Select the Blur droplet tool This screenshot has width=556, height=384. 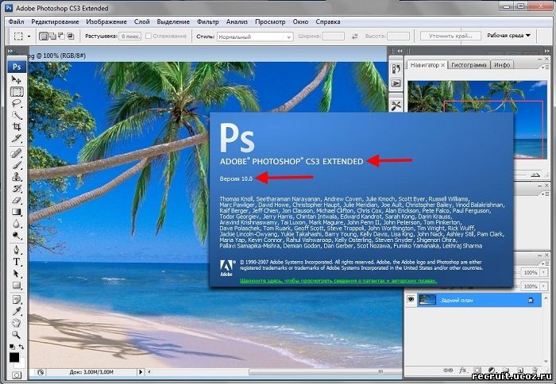pos(17,224)
